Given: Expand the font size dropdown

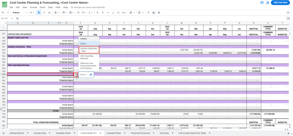Looking at the screenshot, I should coord(32,13).
